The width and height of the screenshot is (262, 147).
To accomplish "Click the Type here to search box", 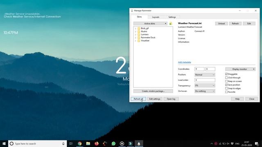I will pos(38,143).
